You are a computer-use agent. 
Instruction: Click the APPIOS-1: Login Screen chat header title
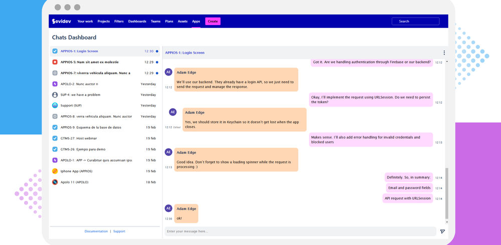click(185, 53)
